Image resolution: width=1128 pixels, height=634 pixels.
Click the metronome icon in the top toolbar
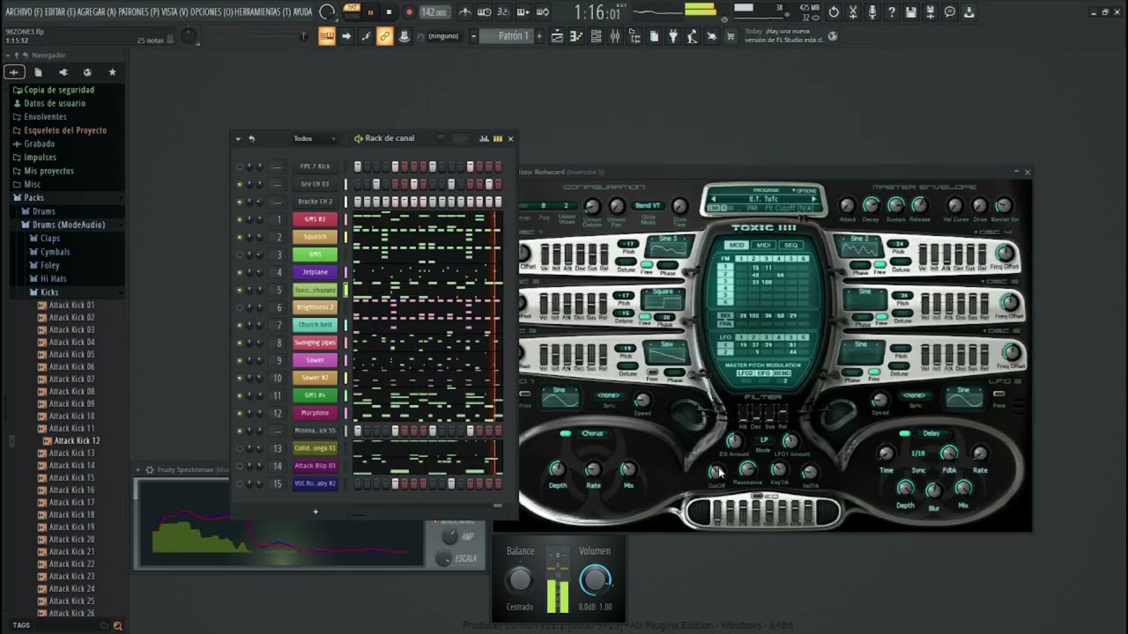[464, 12]
